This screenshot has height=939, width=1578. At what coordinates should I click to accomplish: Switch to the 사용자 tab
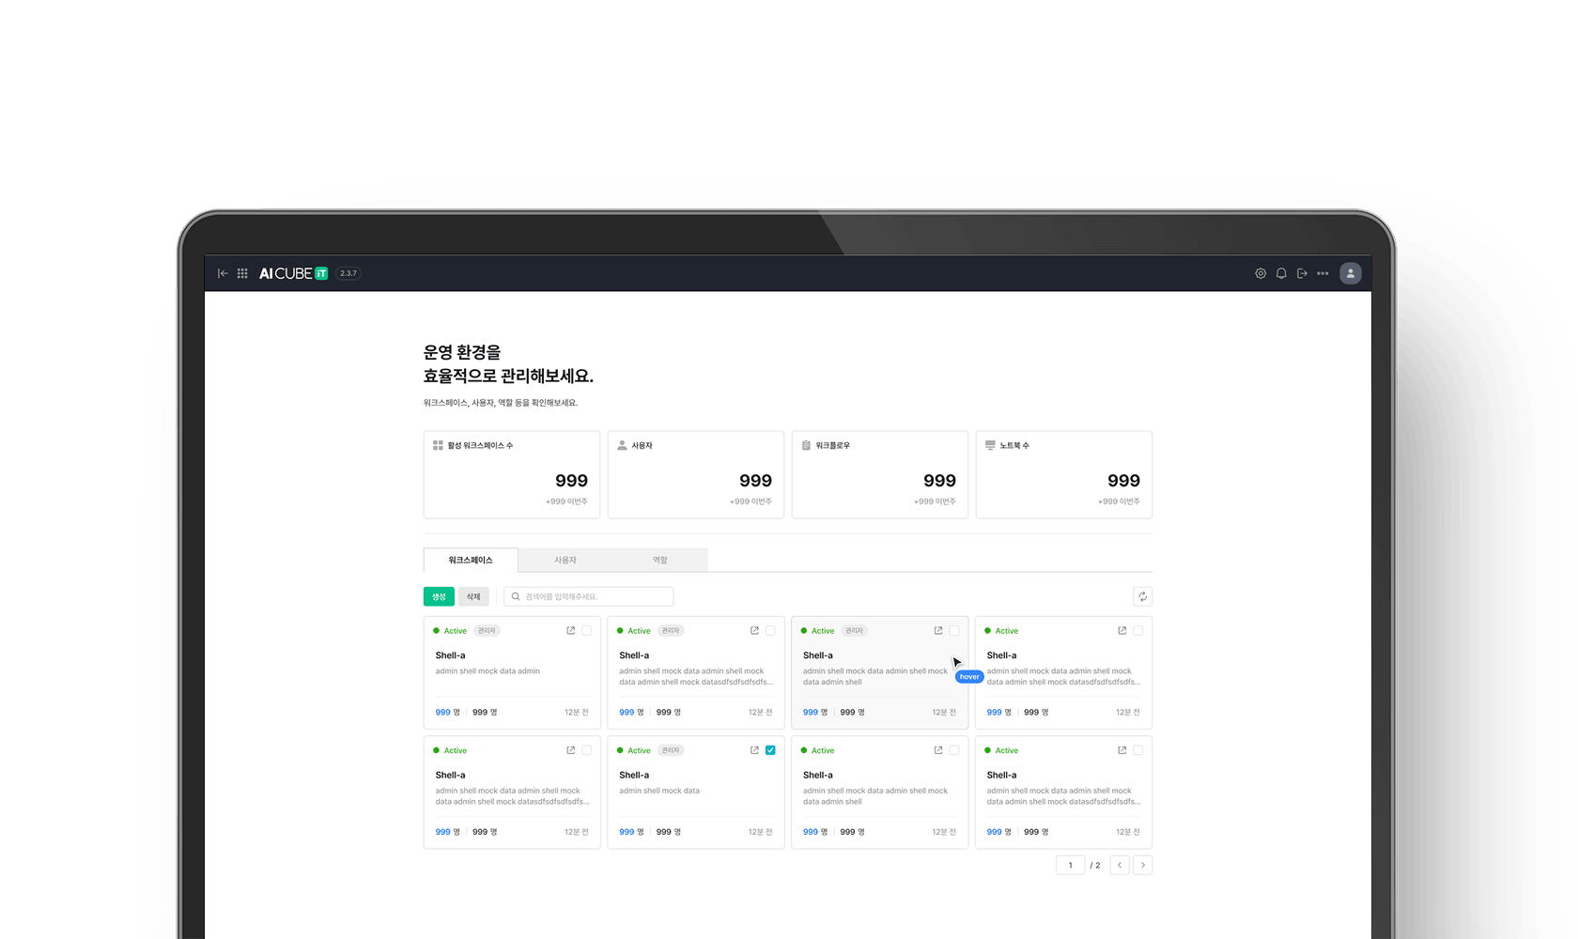pos(565,560)
